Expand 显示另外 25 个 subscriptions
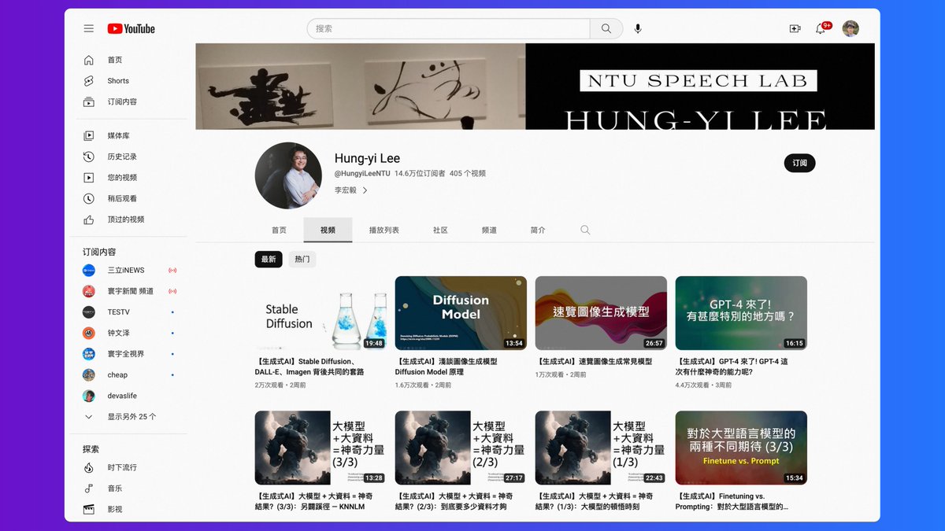 tap(130, 417)
